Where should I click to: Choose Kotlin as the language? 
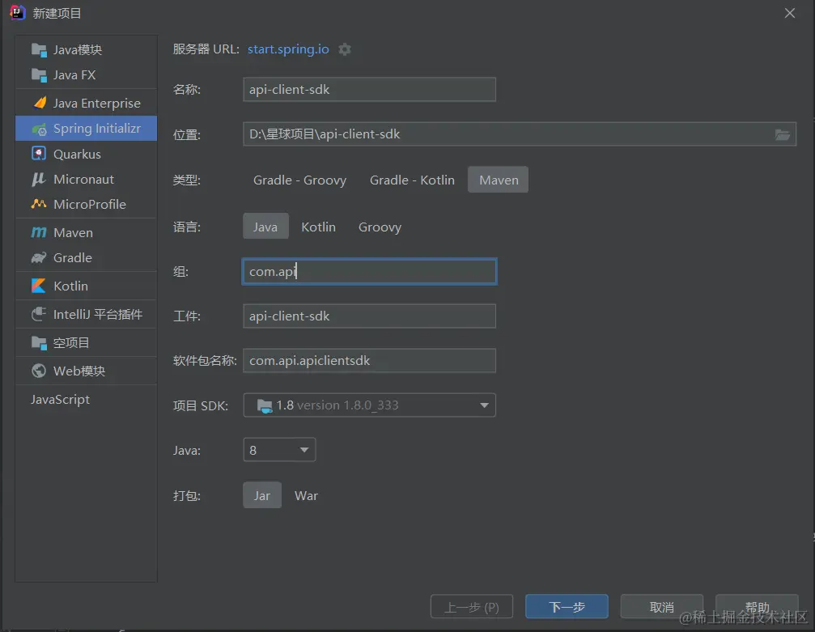[x=319, y=227]
